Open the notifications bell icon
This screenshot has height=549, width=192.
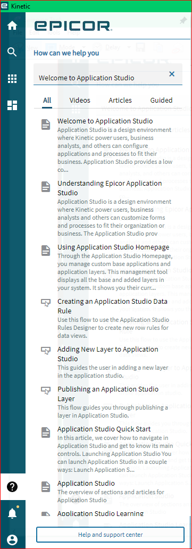(x=12, y=513)
